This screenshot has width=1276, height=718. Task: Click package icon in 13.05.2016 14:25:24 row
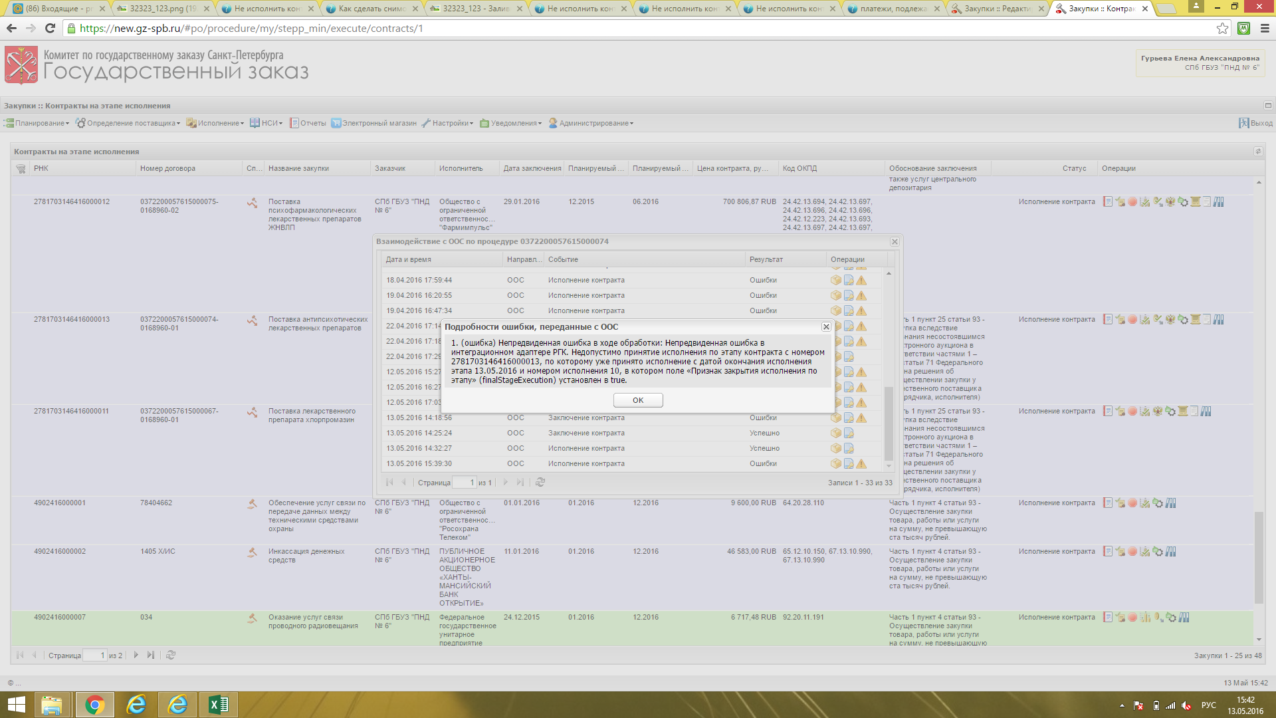(835, 433)
